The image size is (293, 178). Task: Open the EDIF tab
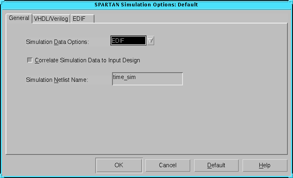(82, 19)
